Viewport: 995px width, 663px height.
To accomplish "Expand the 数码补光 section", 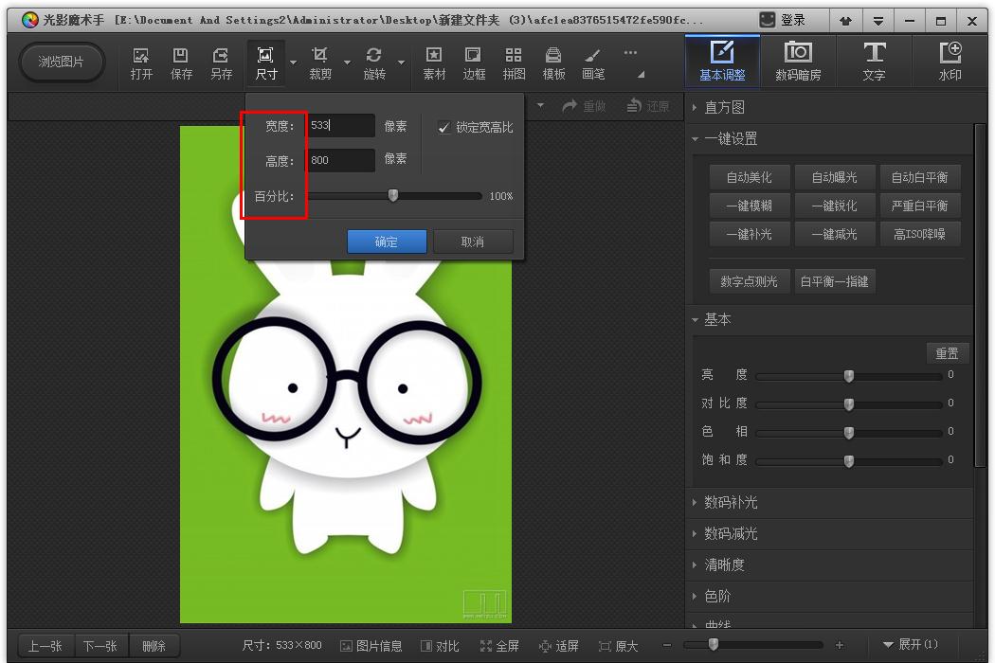I will [730, 502].
